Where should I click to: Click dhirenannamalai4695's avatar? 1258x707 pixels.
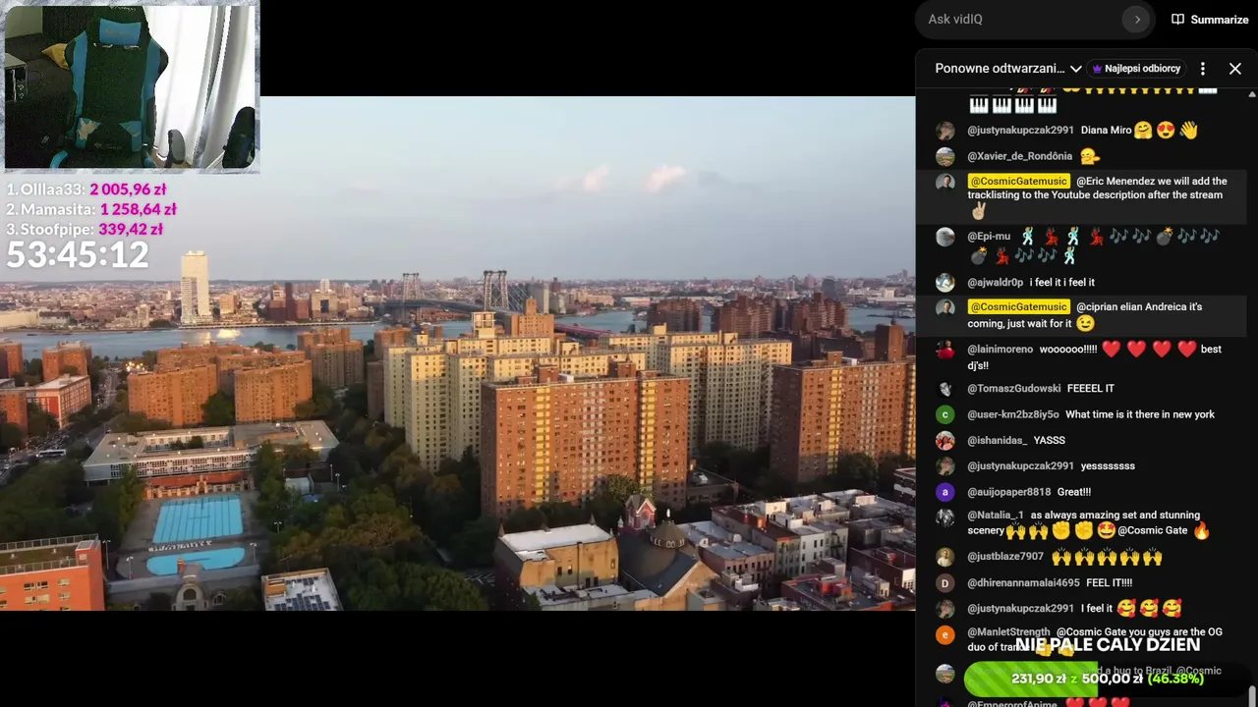pyautogui.click(x=944, y=583)
